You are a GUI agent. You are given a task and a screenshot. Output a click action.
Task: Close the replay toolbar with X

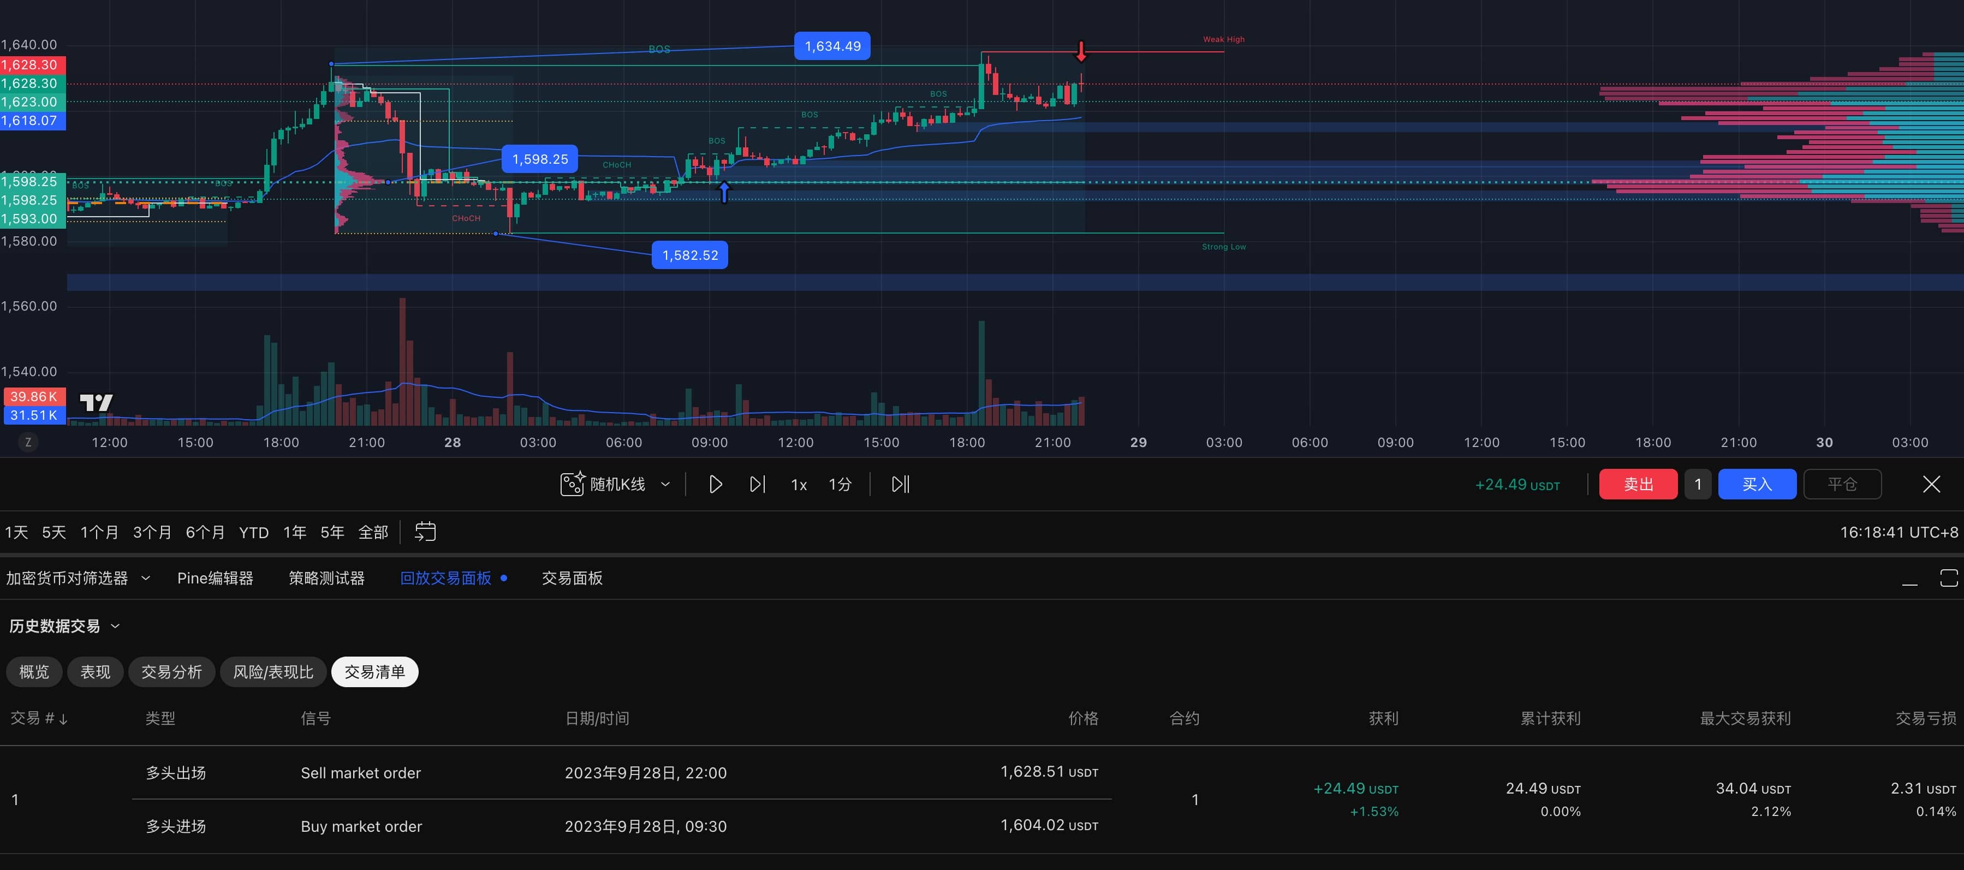click(x=1931, y=484)
